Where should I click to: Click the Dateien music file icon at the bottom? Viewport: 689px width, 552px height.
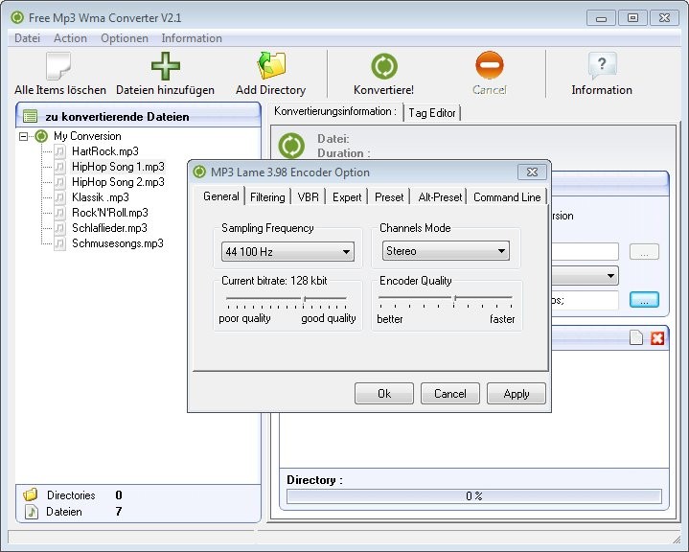click(x=32, y=512)
